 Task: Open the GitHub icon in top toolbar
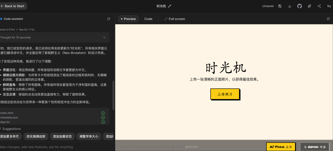point(299,6)
